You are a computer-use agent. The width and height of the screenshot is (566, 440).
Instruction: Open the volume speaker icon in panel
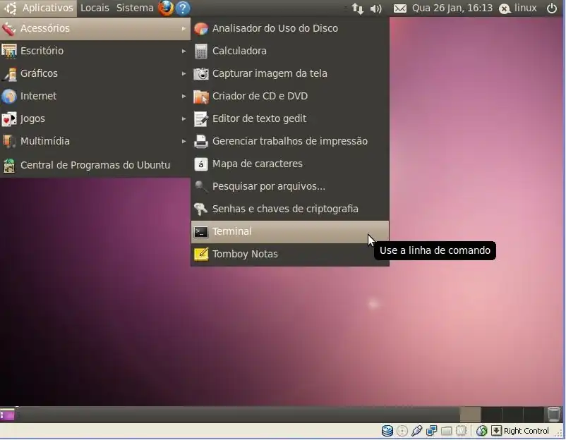tap(376, 8)
